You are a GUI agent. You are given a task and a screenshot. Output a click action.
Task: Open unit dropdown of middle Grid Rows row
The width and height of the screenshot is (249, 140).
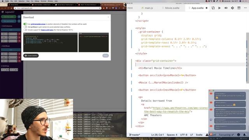[x=13, y=58]
